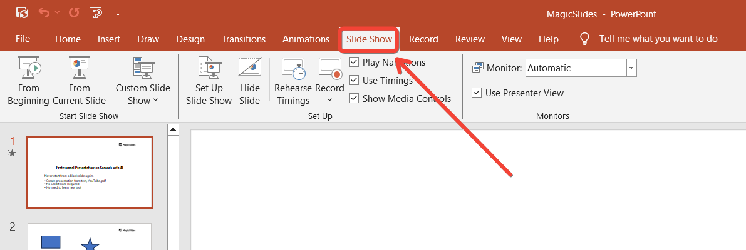The image size is (746, 250).
Task: Select slide 2 thumbnail
Action: [90, 237]
